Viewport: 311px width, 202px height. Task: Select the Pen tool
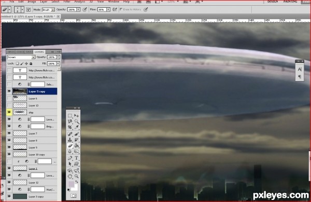pos(70,158)
